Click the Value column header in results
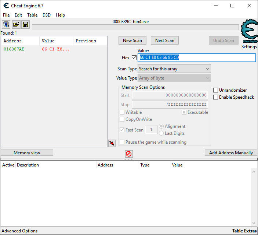Image resolution: width=258 pixels, height=235 pixels. (56, 41)
